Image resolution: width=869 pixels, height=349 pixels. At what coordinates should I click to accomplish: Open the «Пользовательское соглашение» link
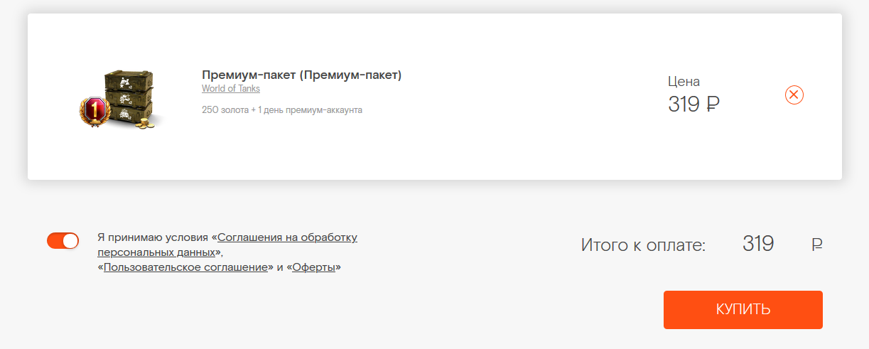pyautogui.click(x=185, y=267)
